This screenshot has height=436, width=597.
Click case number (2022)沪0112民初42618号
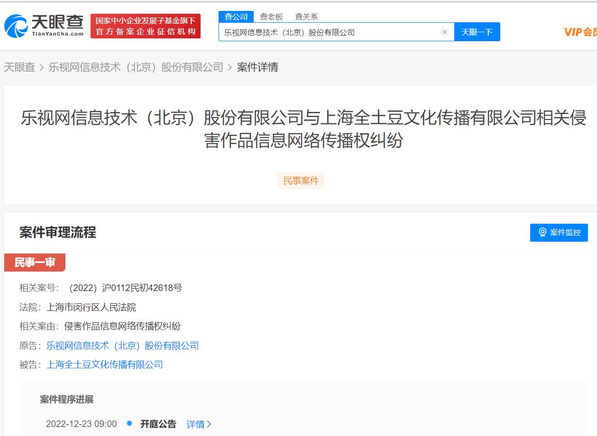click(125, 288)
